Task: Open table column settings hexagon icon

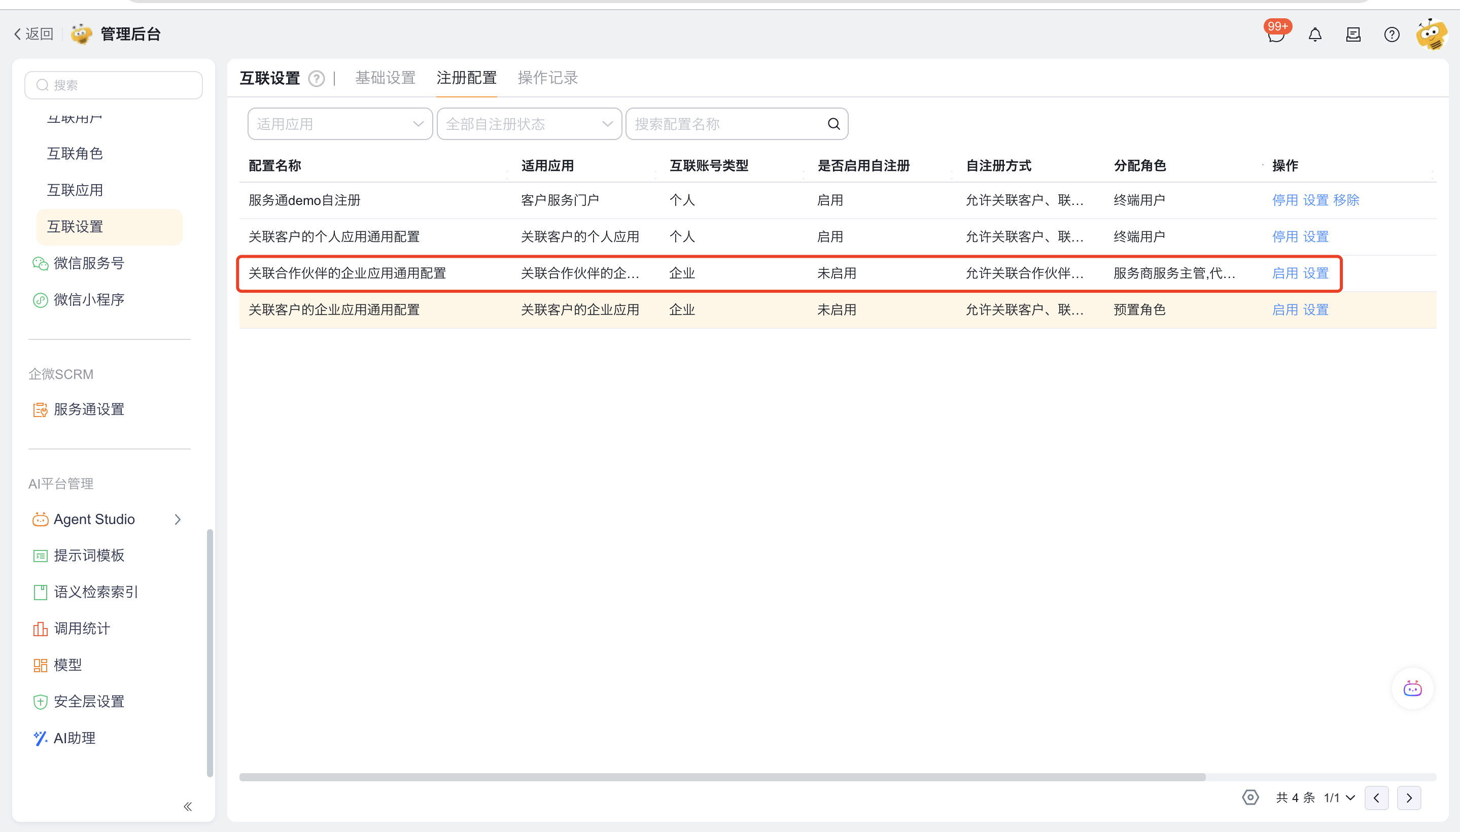Action: [1249, 797]
